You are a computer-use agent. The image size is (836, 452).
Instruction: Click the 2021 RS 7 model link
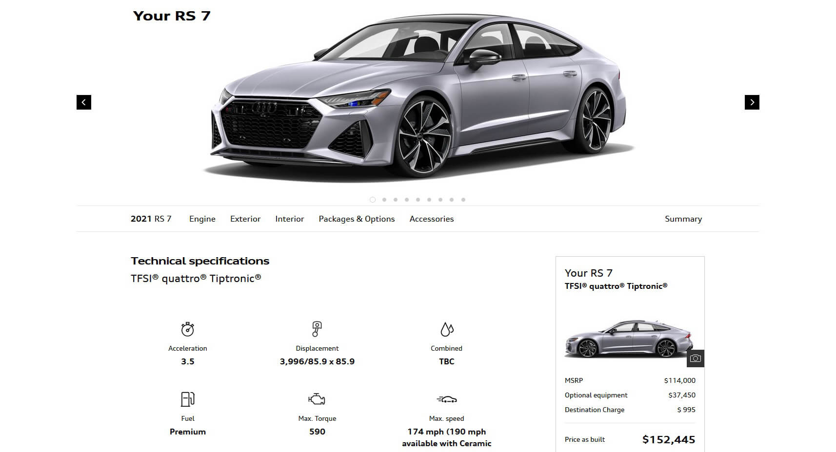pos(151,219)
